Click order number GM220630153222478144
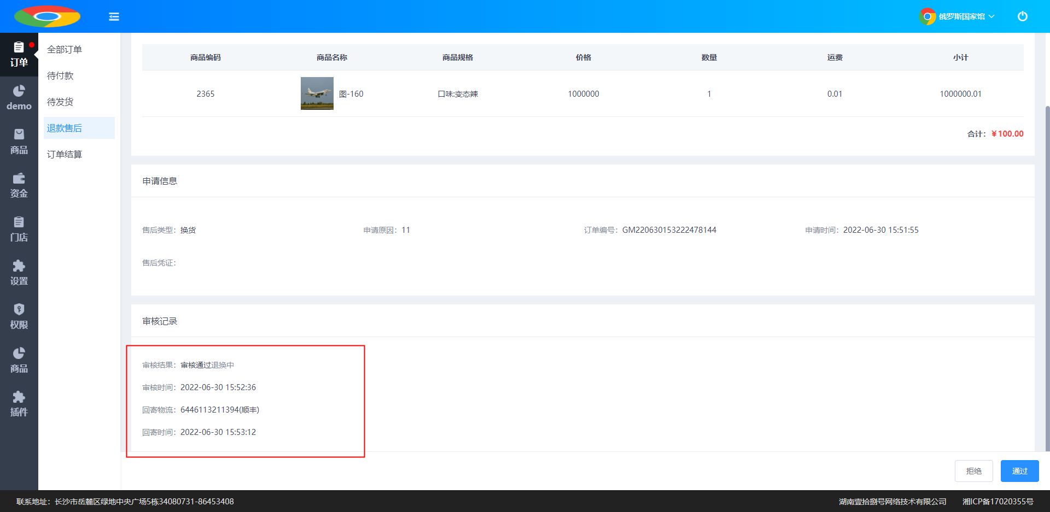 click(x=669, y=230)
